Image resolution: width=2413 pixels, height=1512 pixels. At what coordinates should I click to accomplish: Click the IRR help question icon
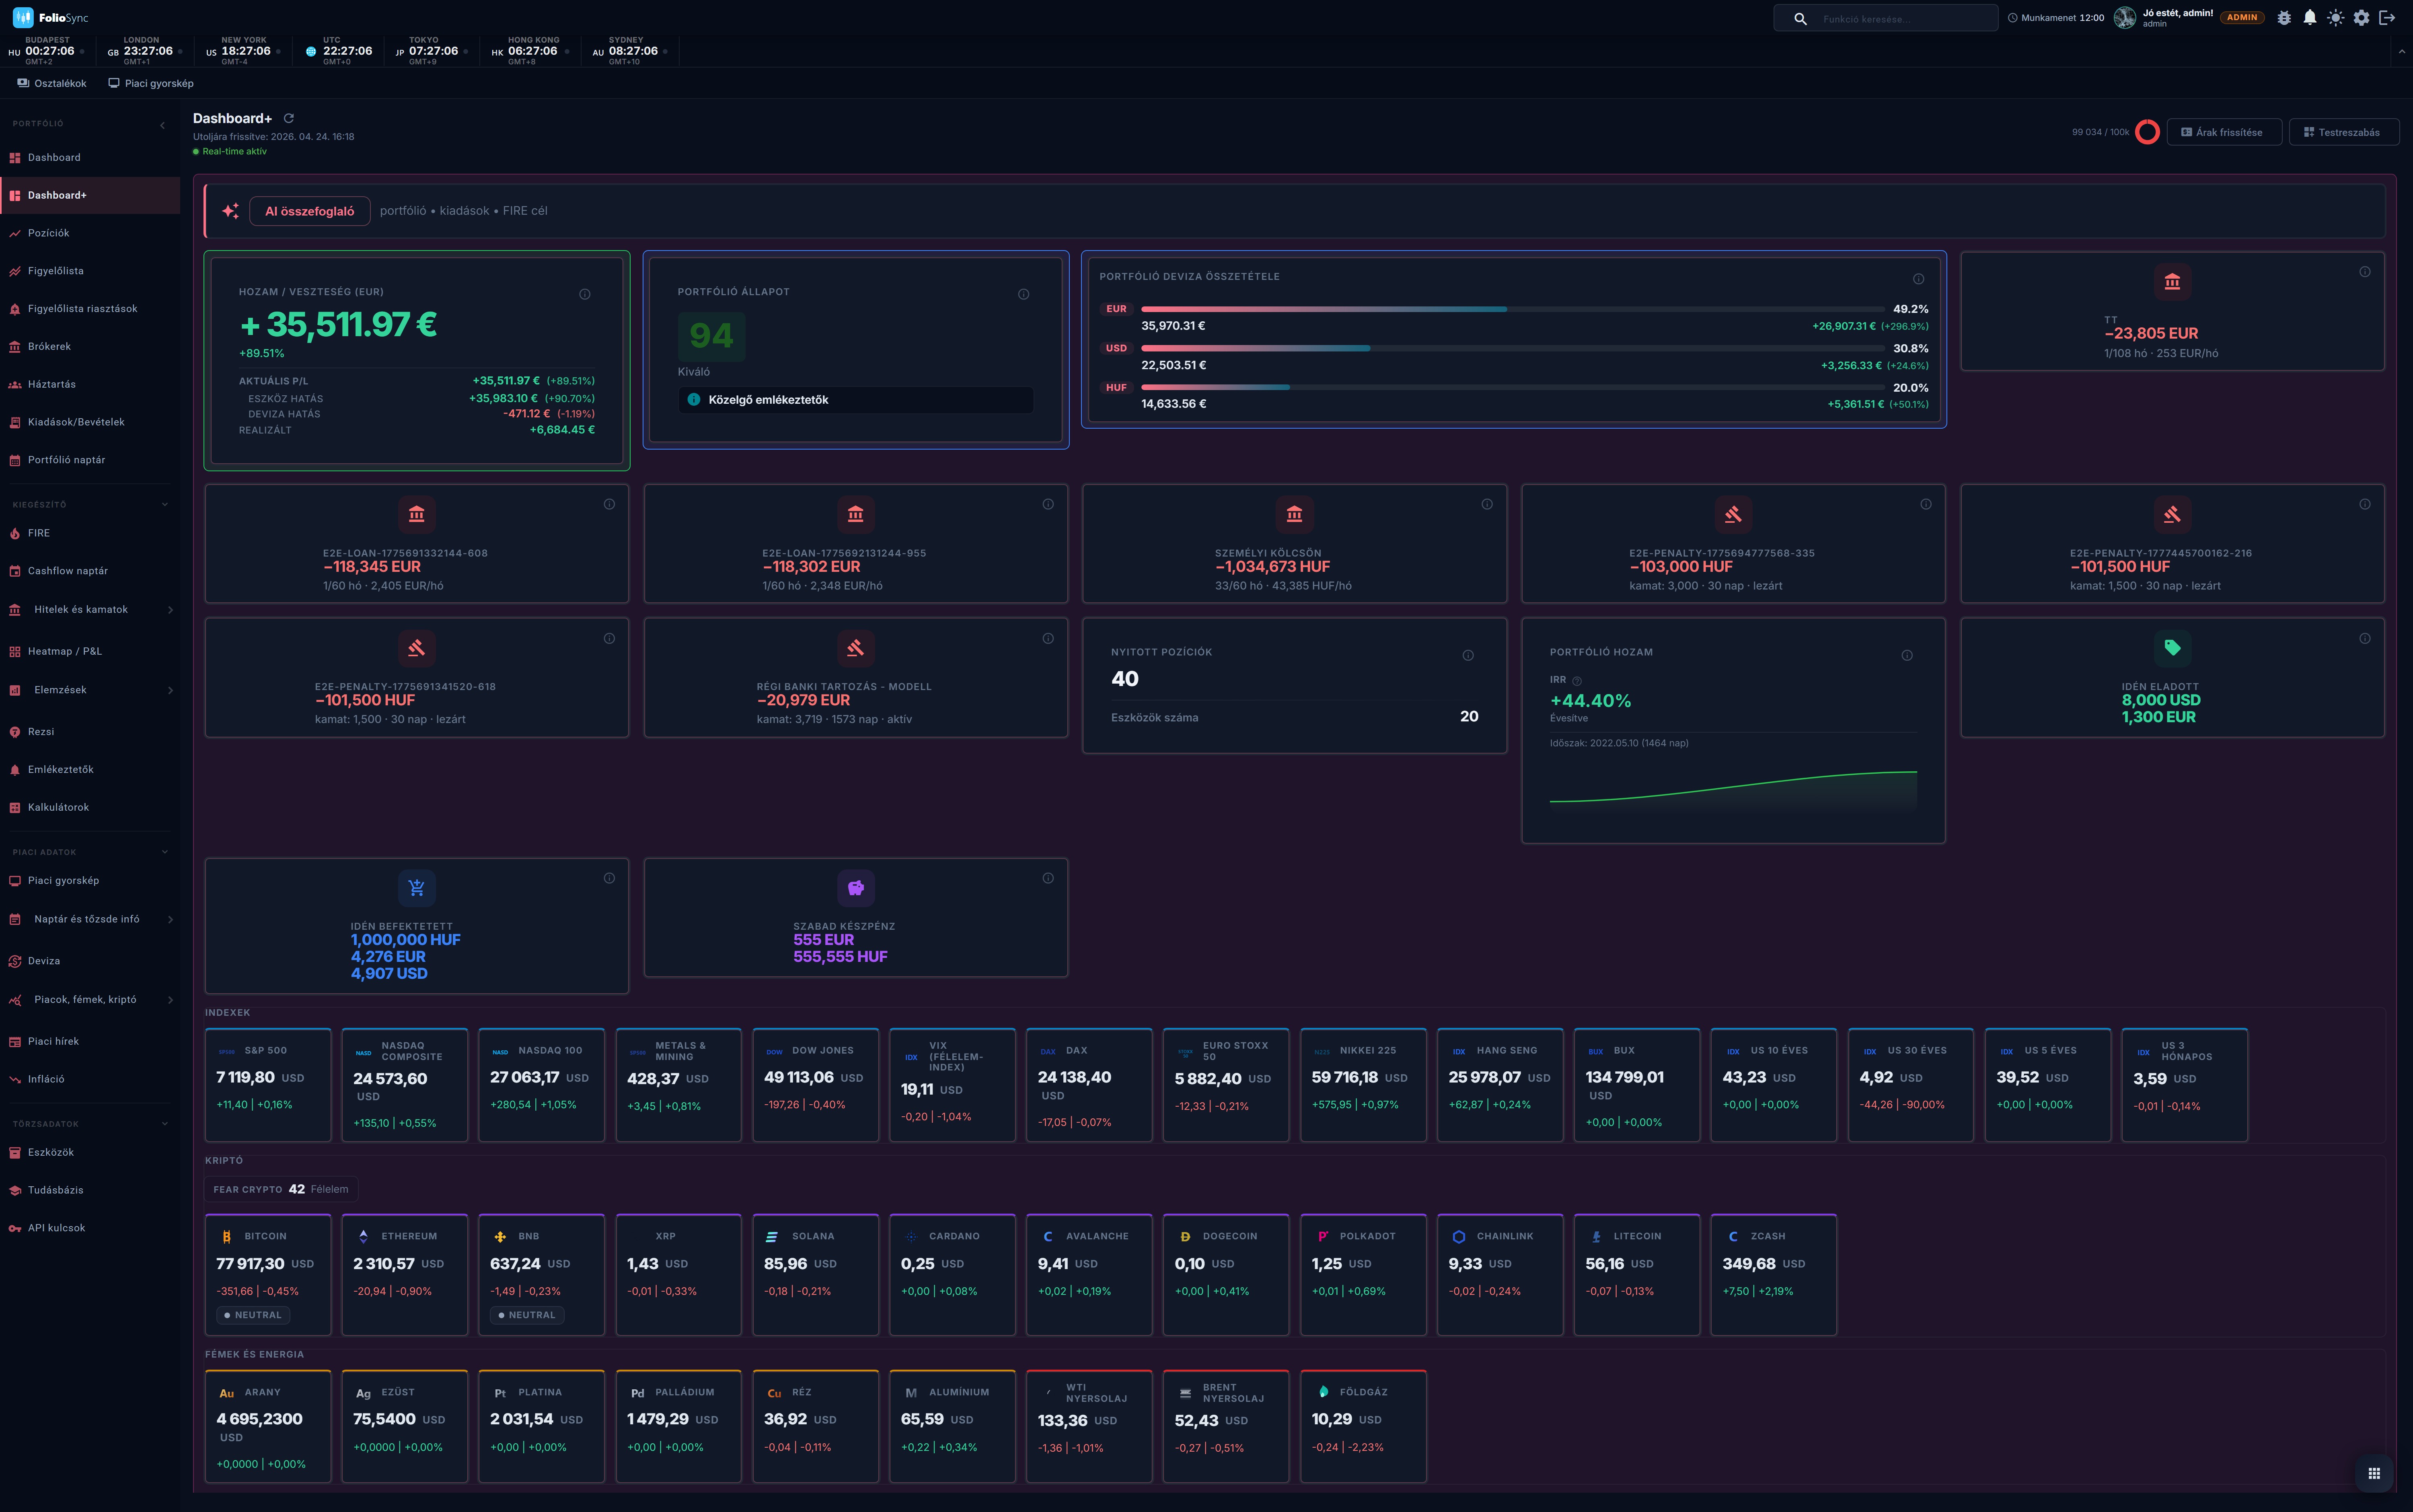click(1577, 681)
